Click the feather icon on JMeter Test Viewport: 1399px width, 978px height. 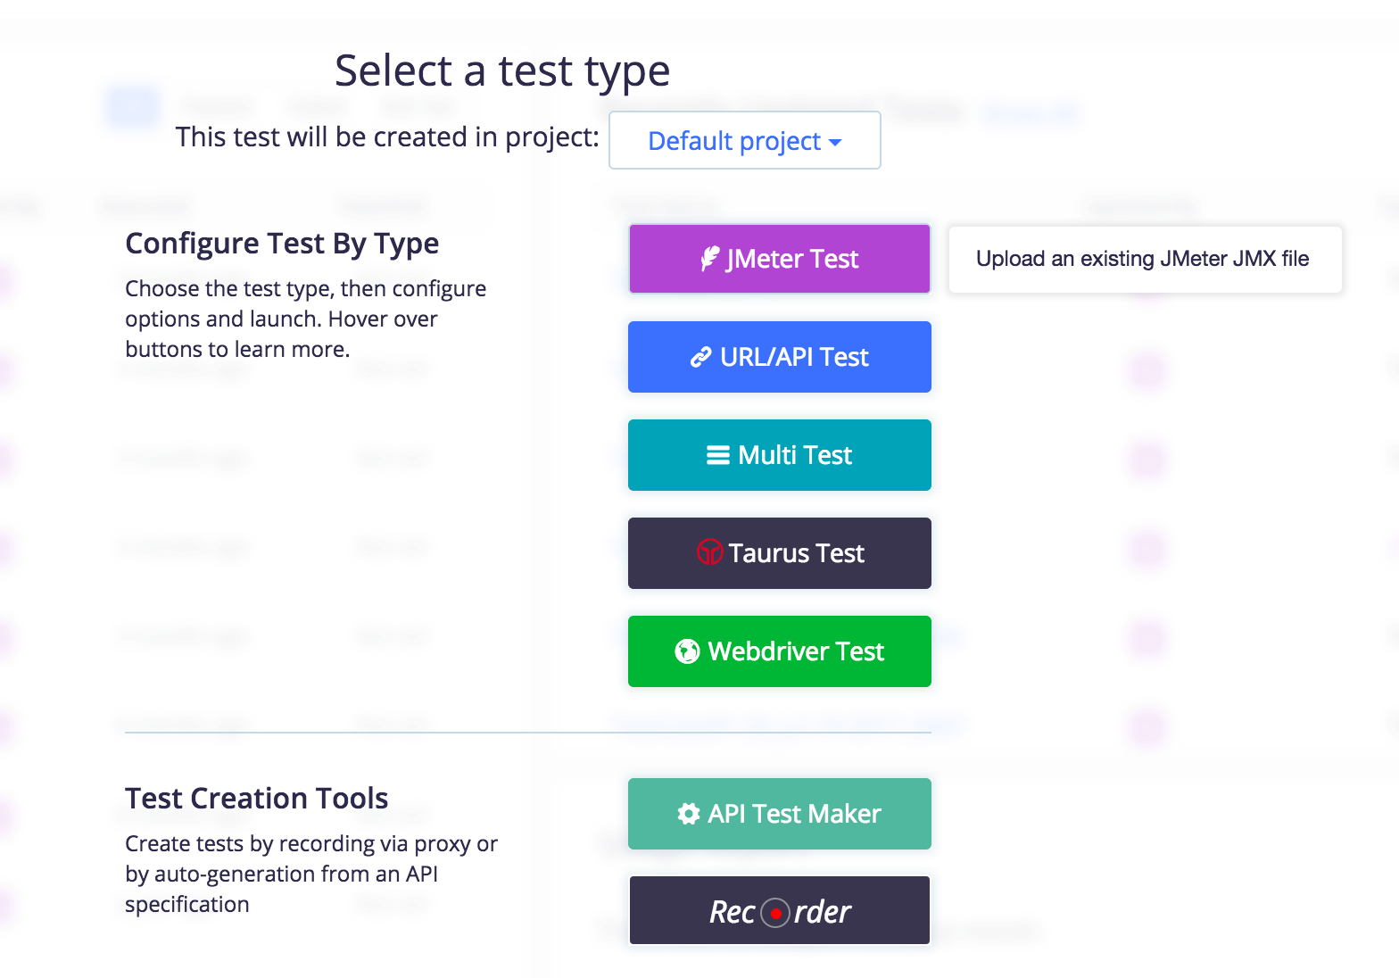point(710,259)
